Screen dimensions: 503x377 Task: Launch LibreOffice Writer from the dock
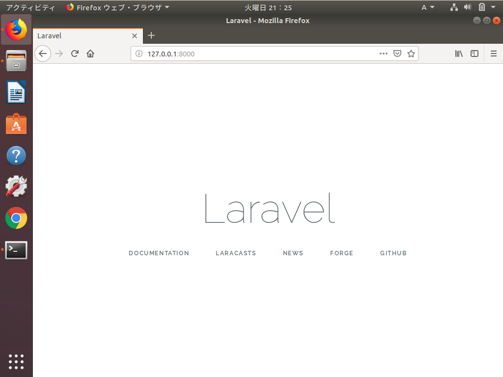tap(16, 92)
